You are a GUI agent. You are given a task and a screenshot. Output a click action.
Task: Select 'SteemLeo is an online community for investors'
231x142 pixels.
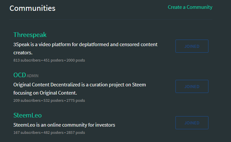64,125
